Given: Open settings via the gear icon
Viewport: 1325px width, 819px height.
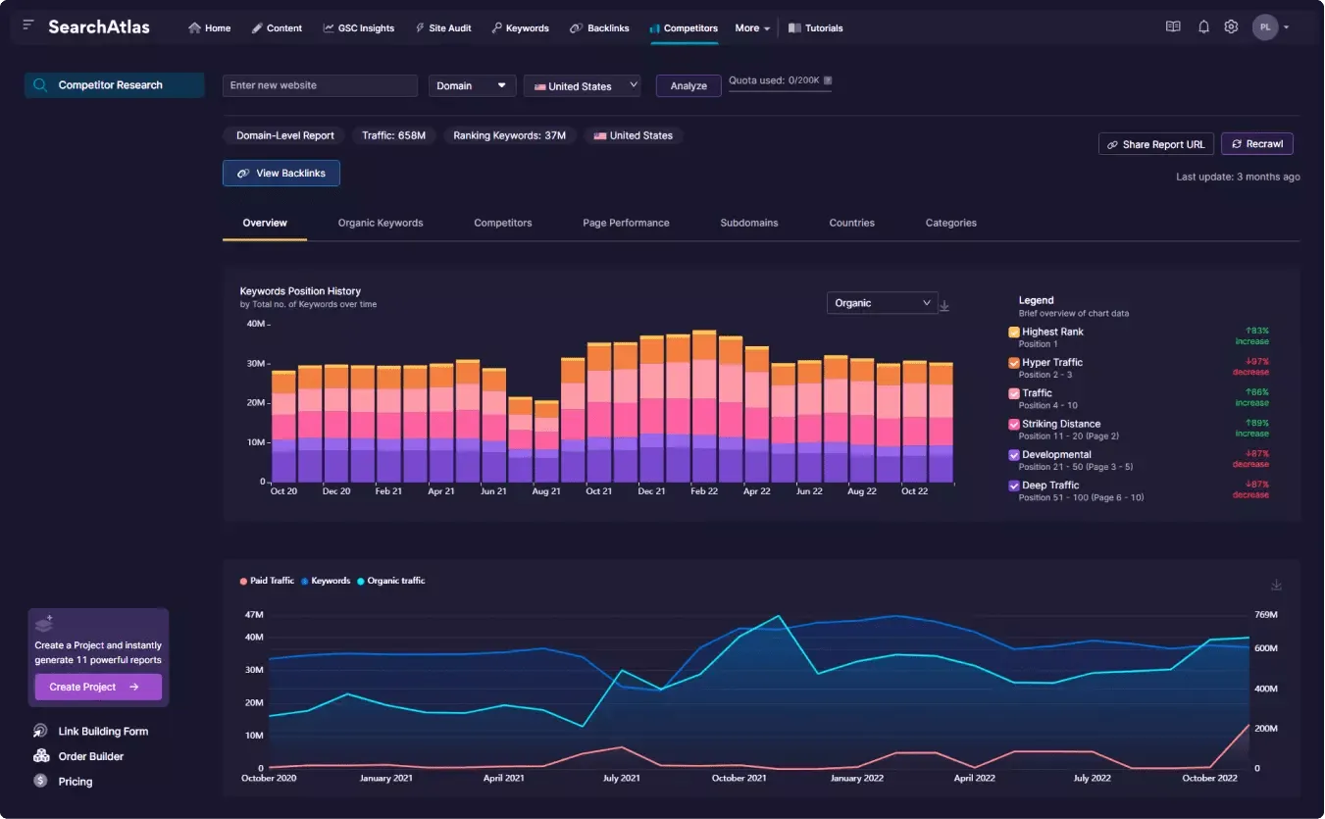Looking at the screenshot, I should (1231, 27).
